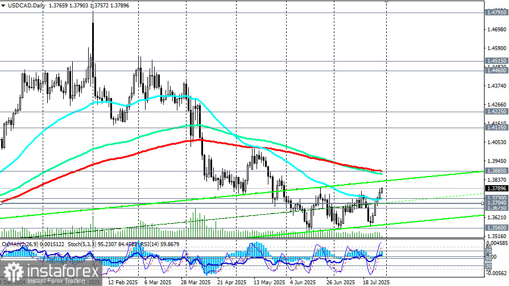
Task: Click the 1.45150 level price label
Action: [496, 61]
